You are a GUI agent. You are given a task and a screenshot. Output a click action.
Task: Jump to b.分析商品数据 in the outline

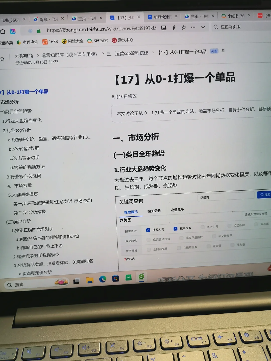tap(24, 149)
